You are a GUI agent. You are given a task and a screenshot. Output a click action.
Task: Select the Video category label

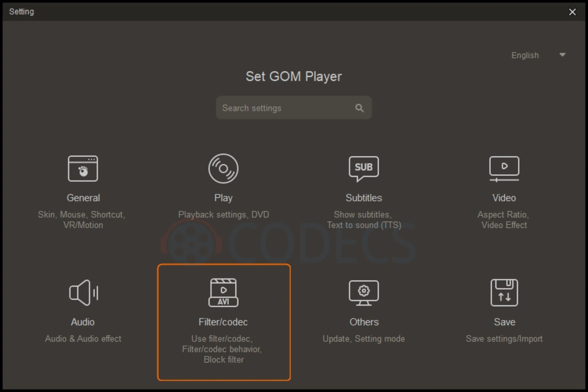(504, 198)
